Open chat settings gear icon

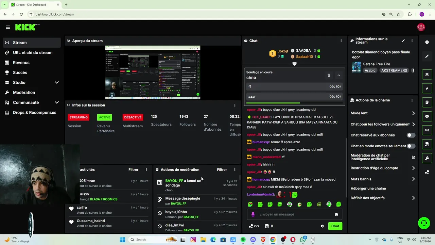[322, 226]
